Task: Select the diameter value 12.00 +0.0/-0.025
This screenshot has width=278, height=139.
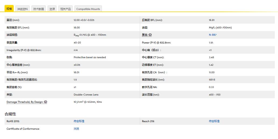Action: 84,20
